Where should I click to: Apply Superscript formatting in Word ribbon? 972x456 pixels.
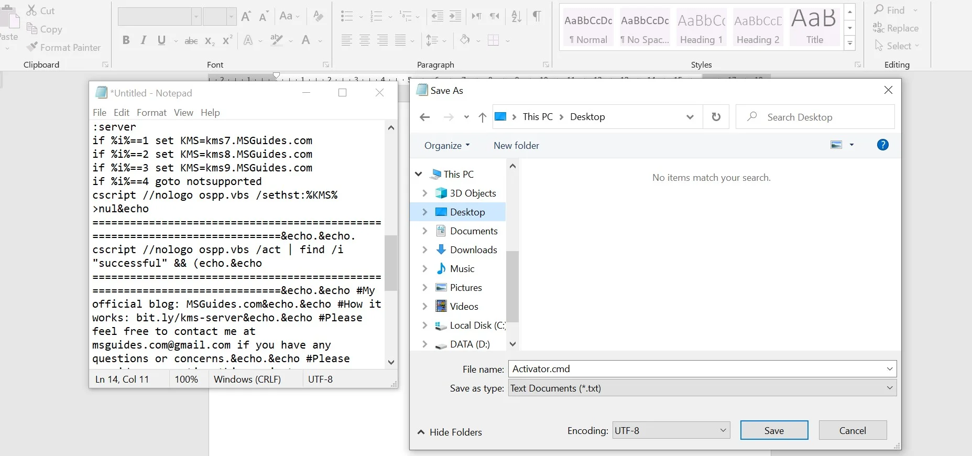pos(227,40)
